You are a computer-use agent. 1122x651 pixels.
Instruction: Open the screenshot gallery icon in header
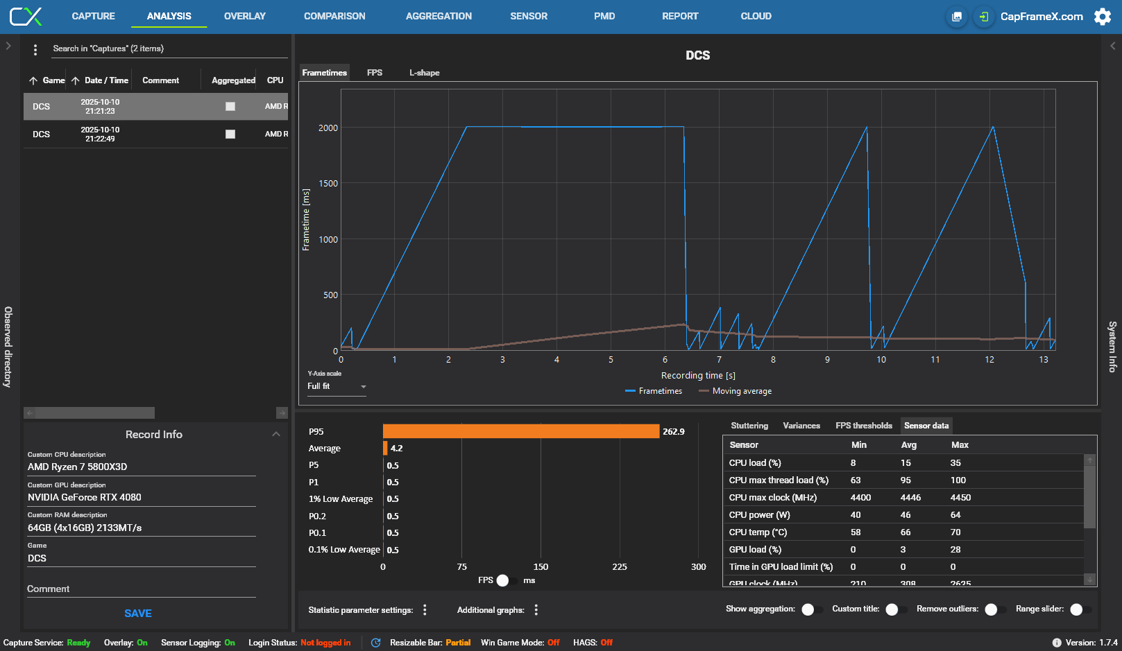957,17
